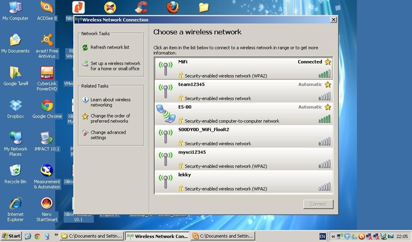Click the taskbar clock showing 22:05
Image resolution: width=412 pixels, height=242 pixels.
pos(402,236)
